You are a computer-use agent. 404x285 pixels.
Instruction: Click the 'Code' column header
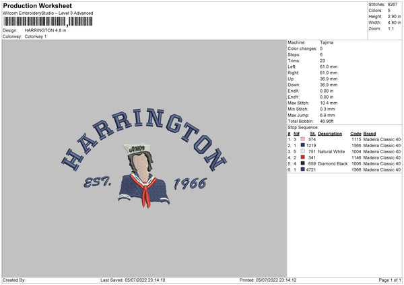(x=356, y=134)
